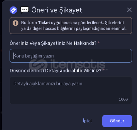Click the exclamation warning icon
This screenshot has width=137, height=130.
pos(15,23)
